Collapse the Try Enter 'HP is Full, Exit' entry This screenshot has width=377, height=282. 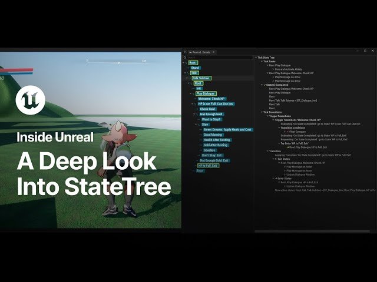tap(279, 143)
